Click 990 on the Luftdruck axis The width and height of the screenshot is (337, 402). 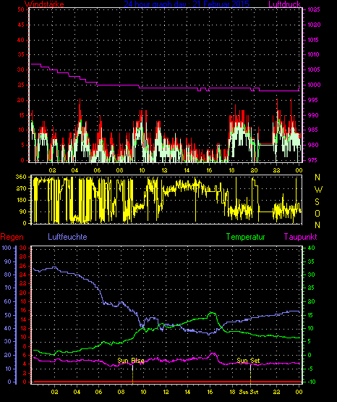click(312, 115)
